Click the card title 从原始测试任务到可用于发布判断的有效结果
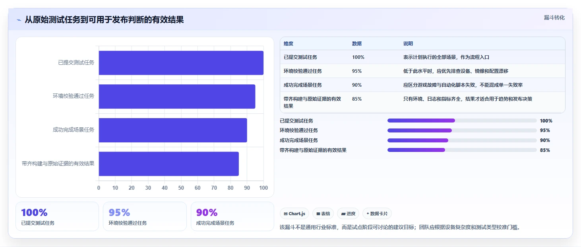The height and width of the screenshot is (247, 581). click(x=104, y=20)
